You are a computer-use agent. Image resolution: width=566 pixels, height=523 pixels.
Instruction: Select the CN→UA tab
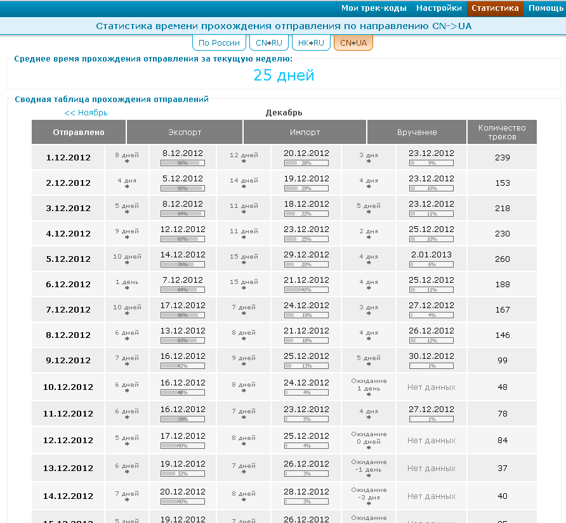click(x=353, y=42)
